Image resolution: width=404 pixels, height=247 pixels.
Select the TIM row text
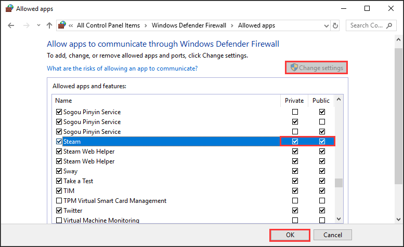pyautogui.click(x=69, y=191)
